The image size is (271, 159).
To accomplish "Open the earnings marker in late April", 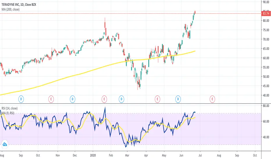I will (157, 99).
